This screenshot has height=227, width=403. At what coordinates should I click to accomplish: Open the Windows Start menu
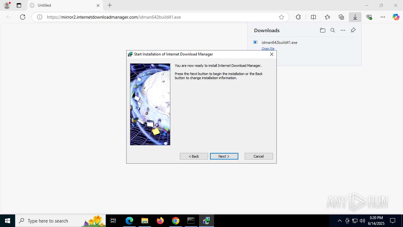[8, 221]
